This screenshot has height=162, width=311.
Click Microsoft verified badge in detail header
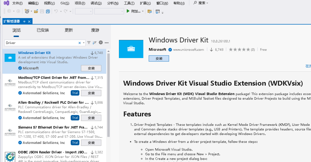point(170,50)
